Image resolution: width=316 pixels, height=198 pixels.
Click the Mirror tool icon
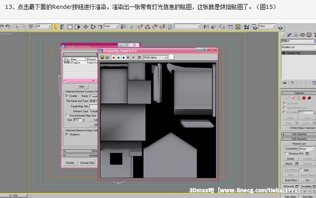coord(206,27)
